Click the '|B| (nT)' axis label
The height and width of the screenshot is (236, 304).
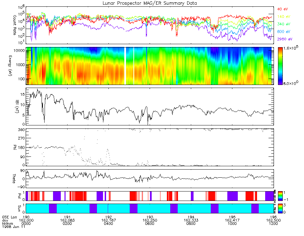[x=17, y=107]
